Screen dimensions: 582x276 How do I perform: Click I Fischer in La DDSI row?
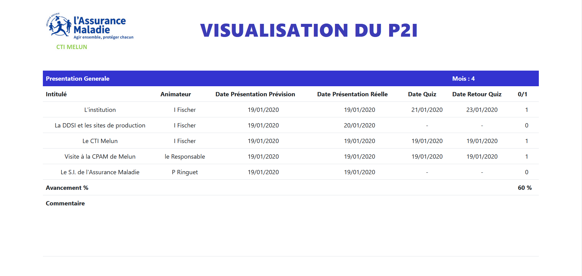(x=185, y=125)
